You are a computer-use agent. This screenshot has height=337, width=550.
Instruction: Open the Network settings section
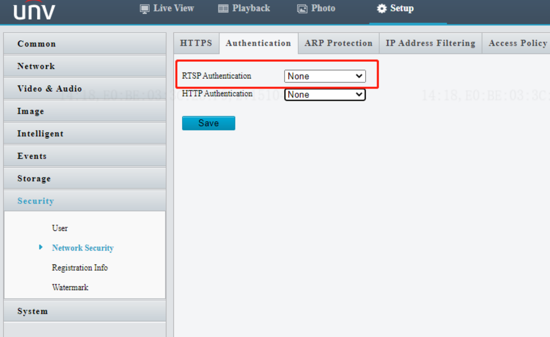click(x=36, y=66)
